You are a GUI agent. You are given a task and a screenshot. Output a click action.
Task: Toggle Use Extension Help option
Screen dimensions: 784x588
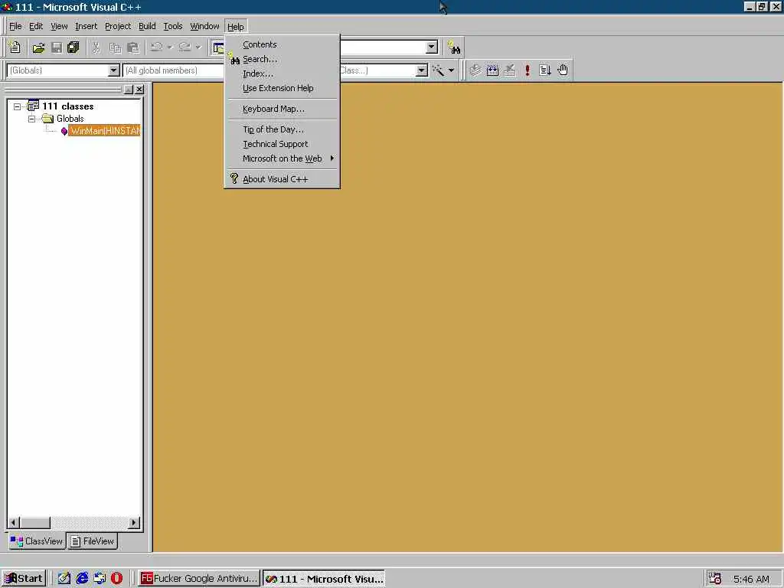282,88
